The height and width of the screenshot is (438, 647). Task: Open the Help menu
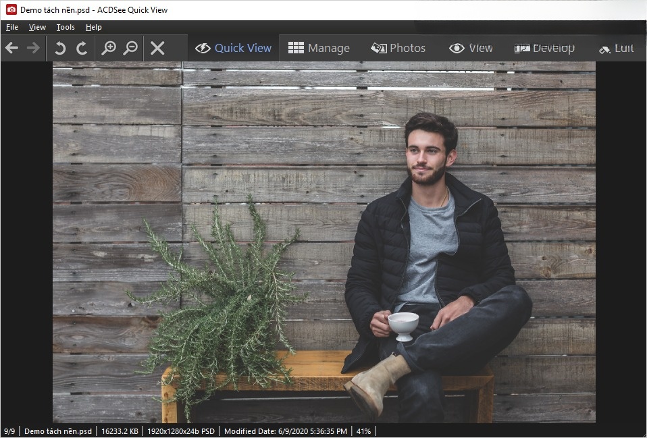pos(94,27)
